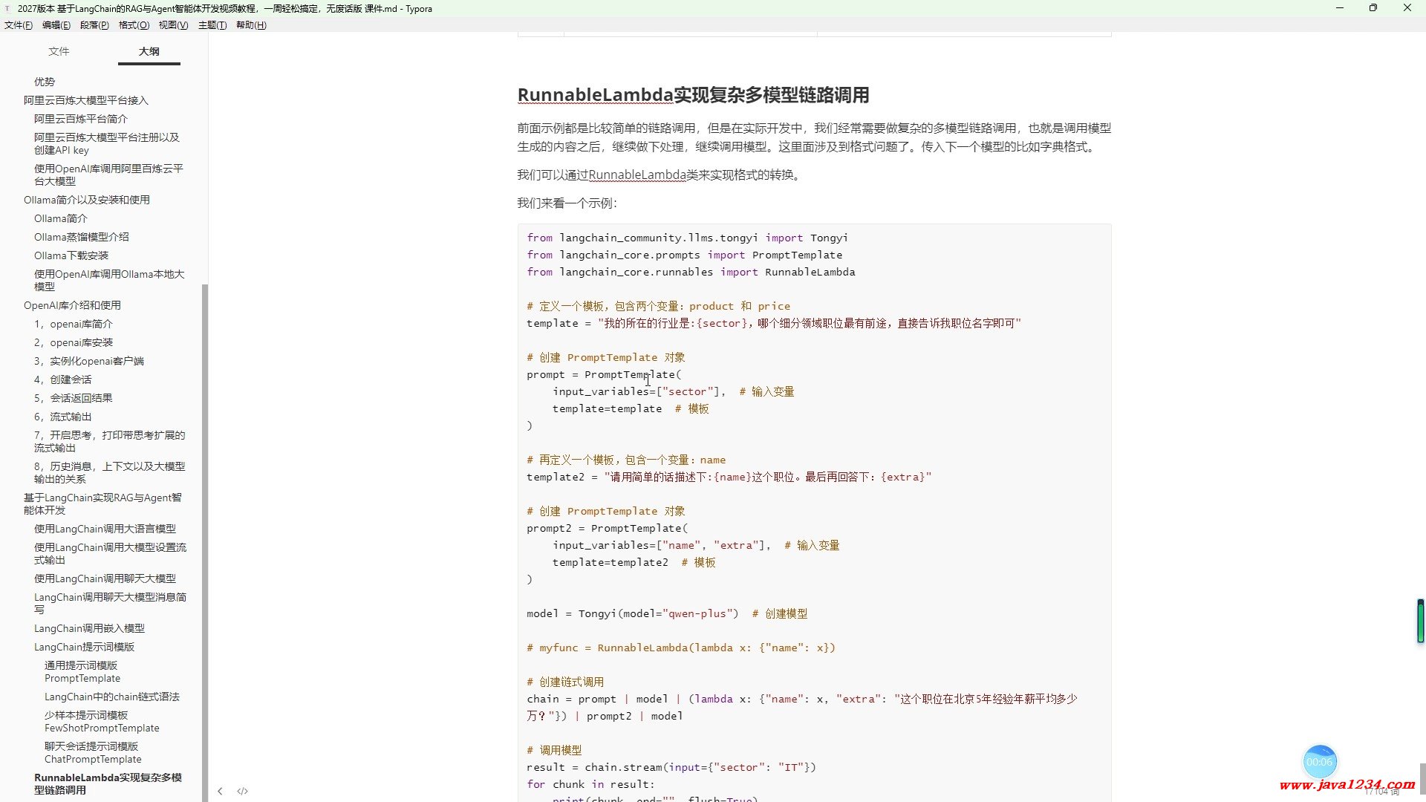Open 阿里云百炼大模型平台接入 outline section
Image resolution: width=1426 pixels, height=802 pixels.
point(86,100)
